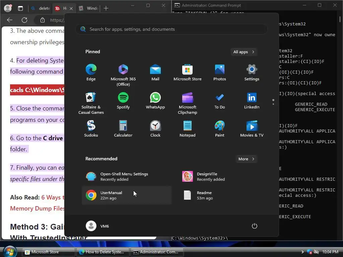343x257 pixels.
Task: Launch Notepad from pinned apps
Action: [188, 129]
